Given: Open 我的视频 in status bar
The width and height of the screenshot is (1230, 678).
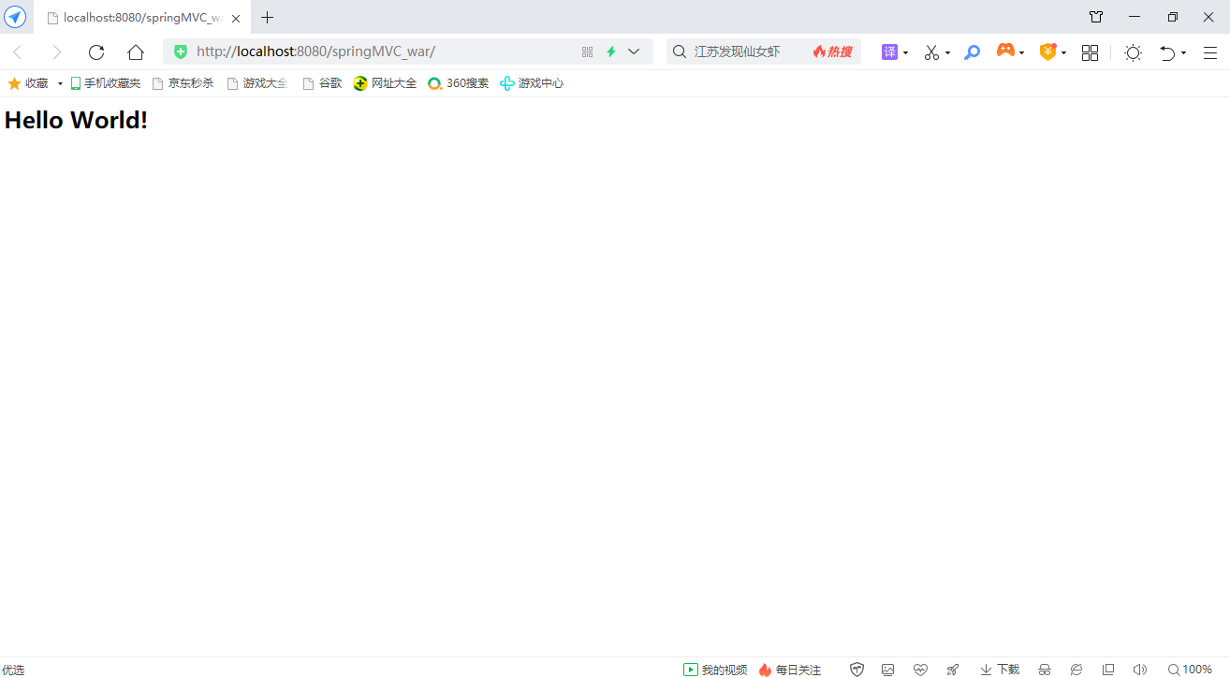Looking at the screenshot, I should point(715,670).
